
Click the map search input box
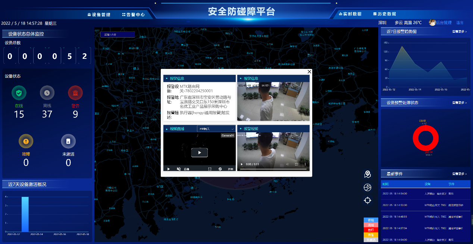[x=117, y=34]
